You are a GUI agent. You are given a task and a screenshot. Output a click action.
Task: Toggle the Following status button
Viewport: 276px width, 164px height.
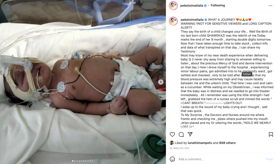coord(218,5)
